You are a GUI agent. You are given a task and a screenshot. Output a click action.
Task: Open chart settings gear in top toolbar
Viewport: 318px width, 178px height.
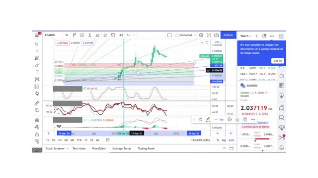201,35
